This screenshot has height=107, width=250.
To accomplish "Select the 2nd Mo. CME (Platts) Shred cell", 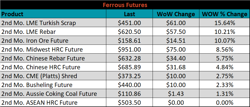I will (53, 76).
